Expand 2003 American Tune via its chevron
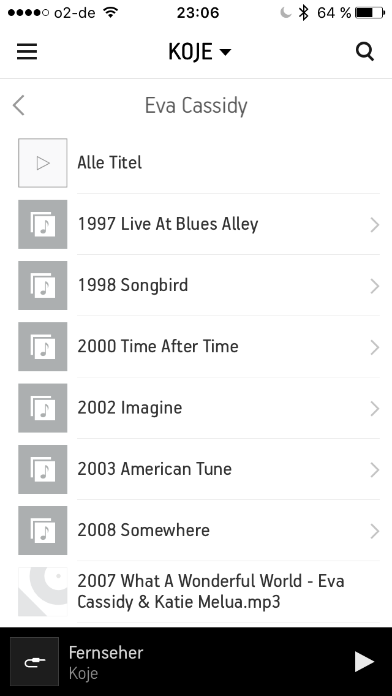Viewport: 392px width, 696px height. point(374,470)
